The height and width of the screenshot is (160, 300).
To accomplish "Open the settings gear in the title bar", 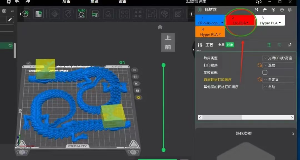I will coord(9,2).
